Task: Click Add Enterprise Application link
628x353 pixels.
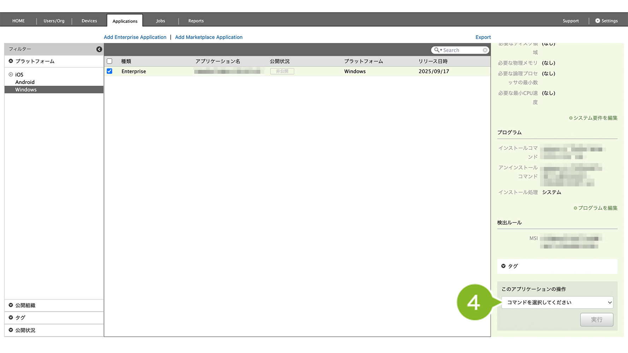Action: coord(135,37)
